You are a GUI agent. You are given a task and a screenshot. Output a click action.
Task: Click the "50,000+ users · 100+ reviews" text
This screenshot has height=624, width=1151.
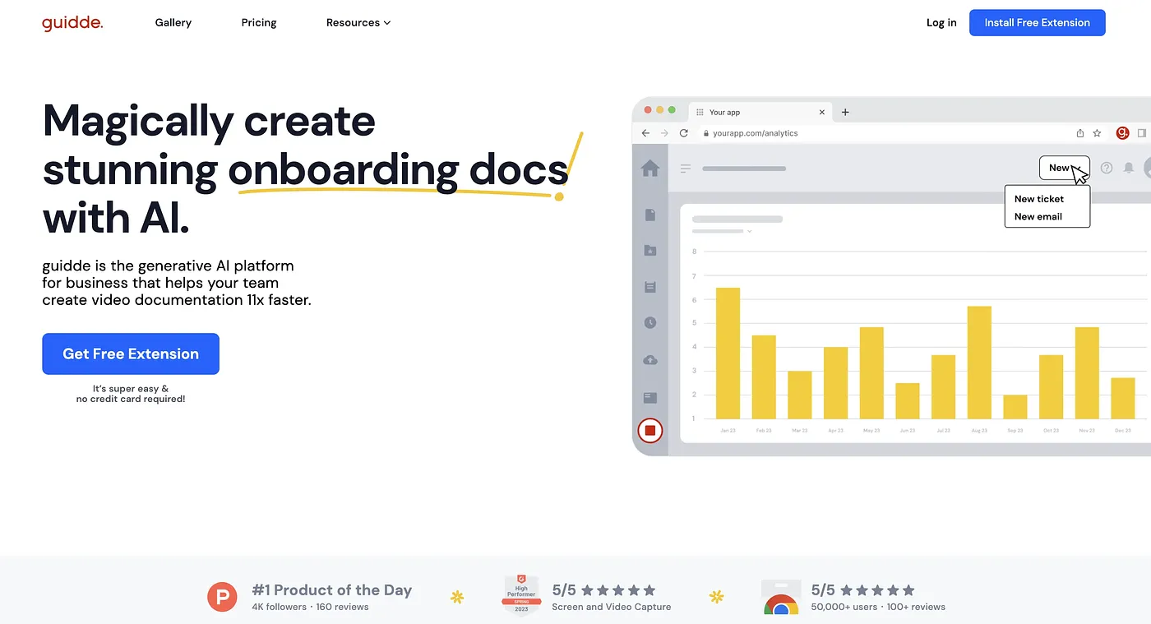point(878,607)
